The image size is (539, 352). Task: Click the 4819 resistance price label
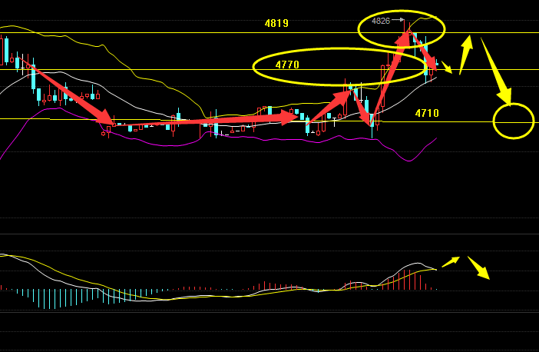point(276,24)
